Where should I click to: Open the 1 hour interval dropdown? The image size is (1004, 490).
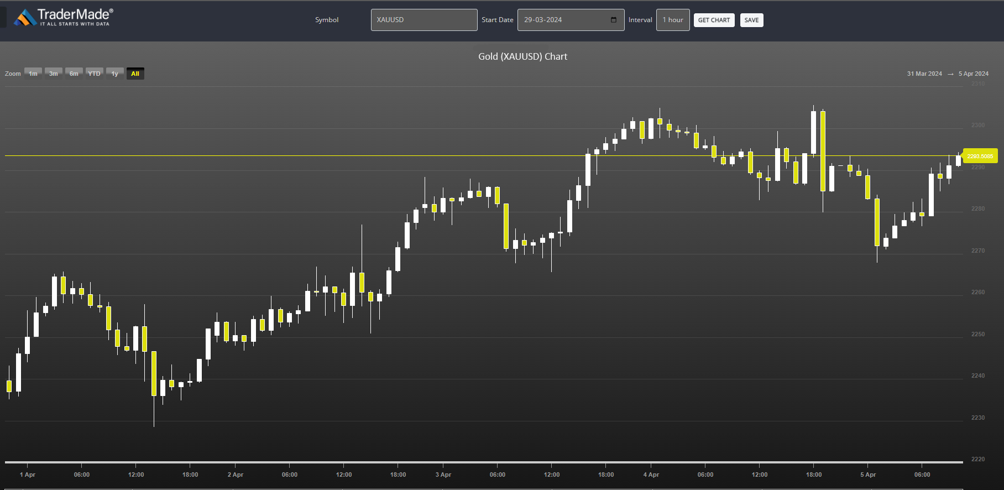[673, 20]
